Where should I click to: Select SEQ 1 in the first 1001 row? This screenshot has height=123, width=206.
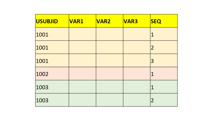coord(164,34)
